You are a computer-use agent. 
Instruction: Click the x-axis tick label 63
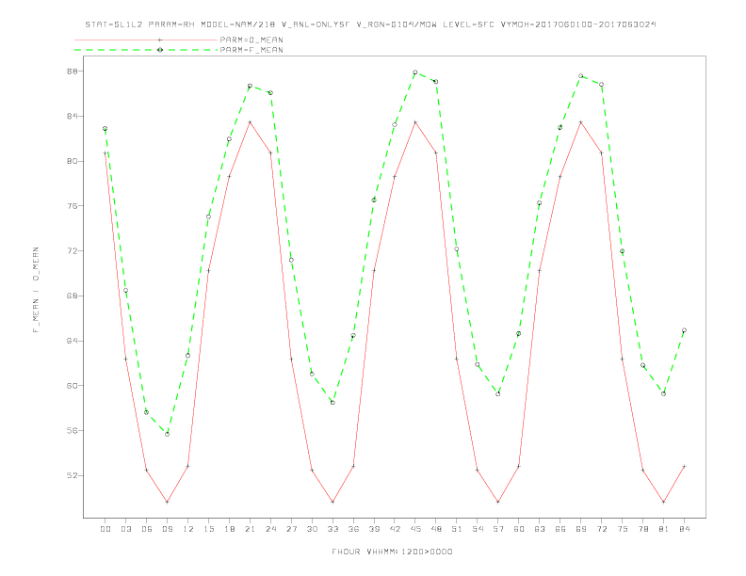tap(540, 529)
